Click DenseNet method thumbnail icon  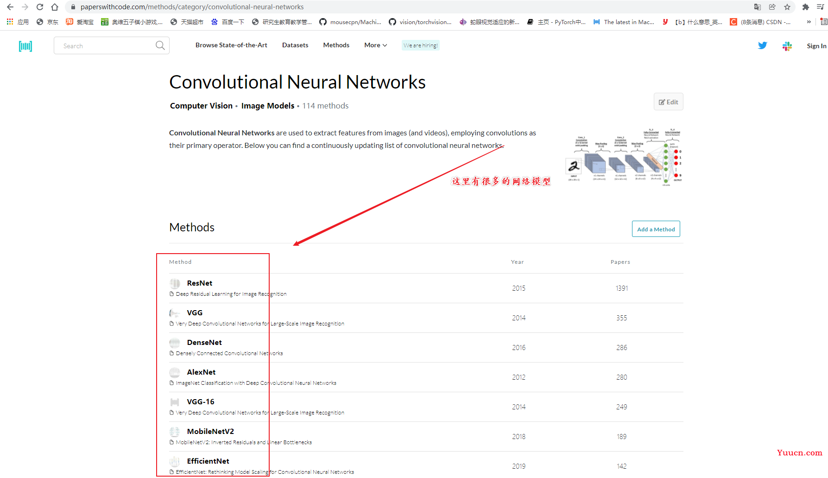coord(175,343)
